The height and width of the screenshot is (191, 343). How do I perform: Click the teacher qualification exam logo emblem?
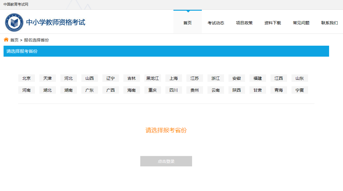(14, 22)
